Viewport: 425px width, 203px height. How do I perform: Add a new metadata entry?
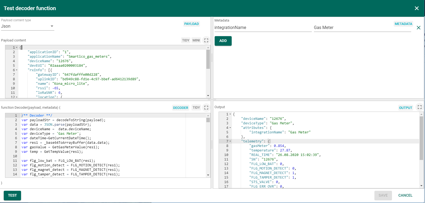tap(223, 41)
